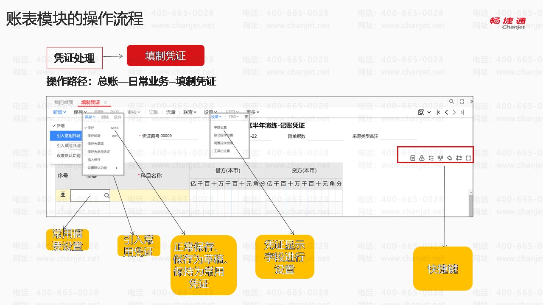The height and width of the screenshot is (305, 543).
Task: Select the 填制凭证 tab
Action: 90,103
